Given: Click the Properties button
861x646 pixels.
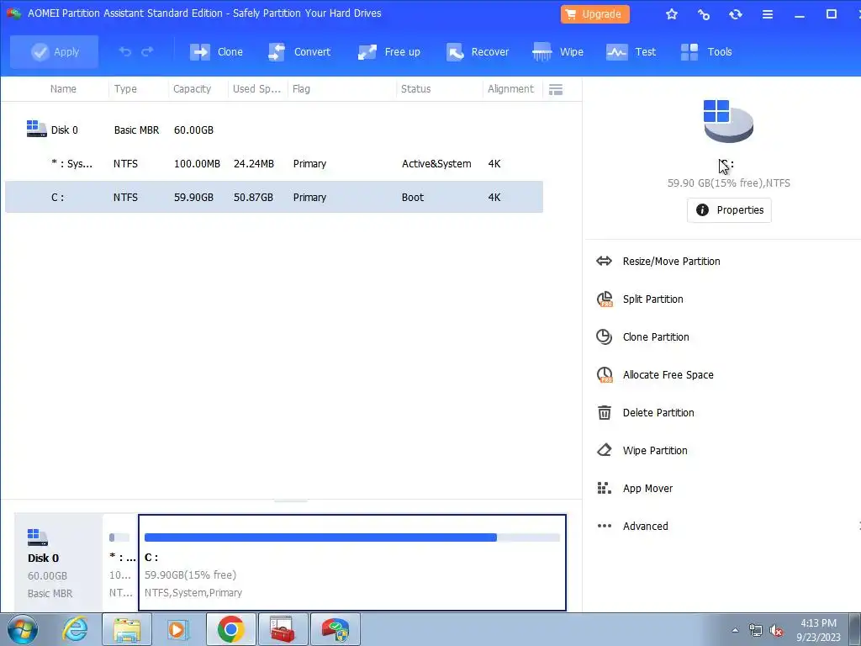Looking at the screenshot, I should (729, 209).
